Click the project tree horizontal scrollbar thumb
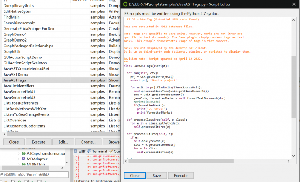The width and height of the screenshot is (300, 182). (25, 168)
